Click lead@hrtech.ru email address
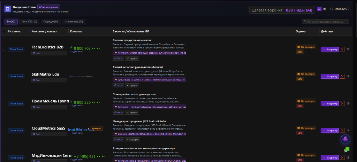The height and width of the screenshot is (162, 357). point(81,130)
